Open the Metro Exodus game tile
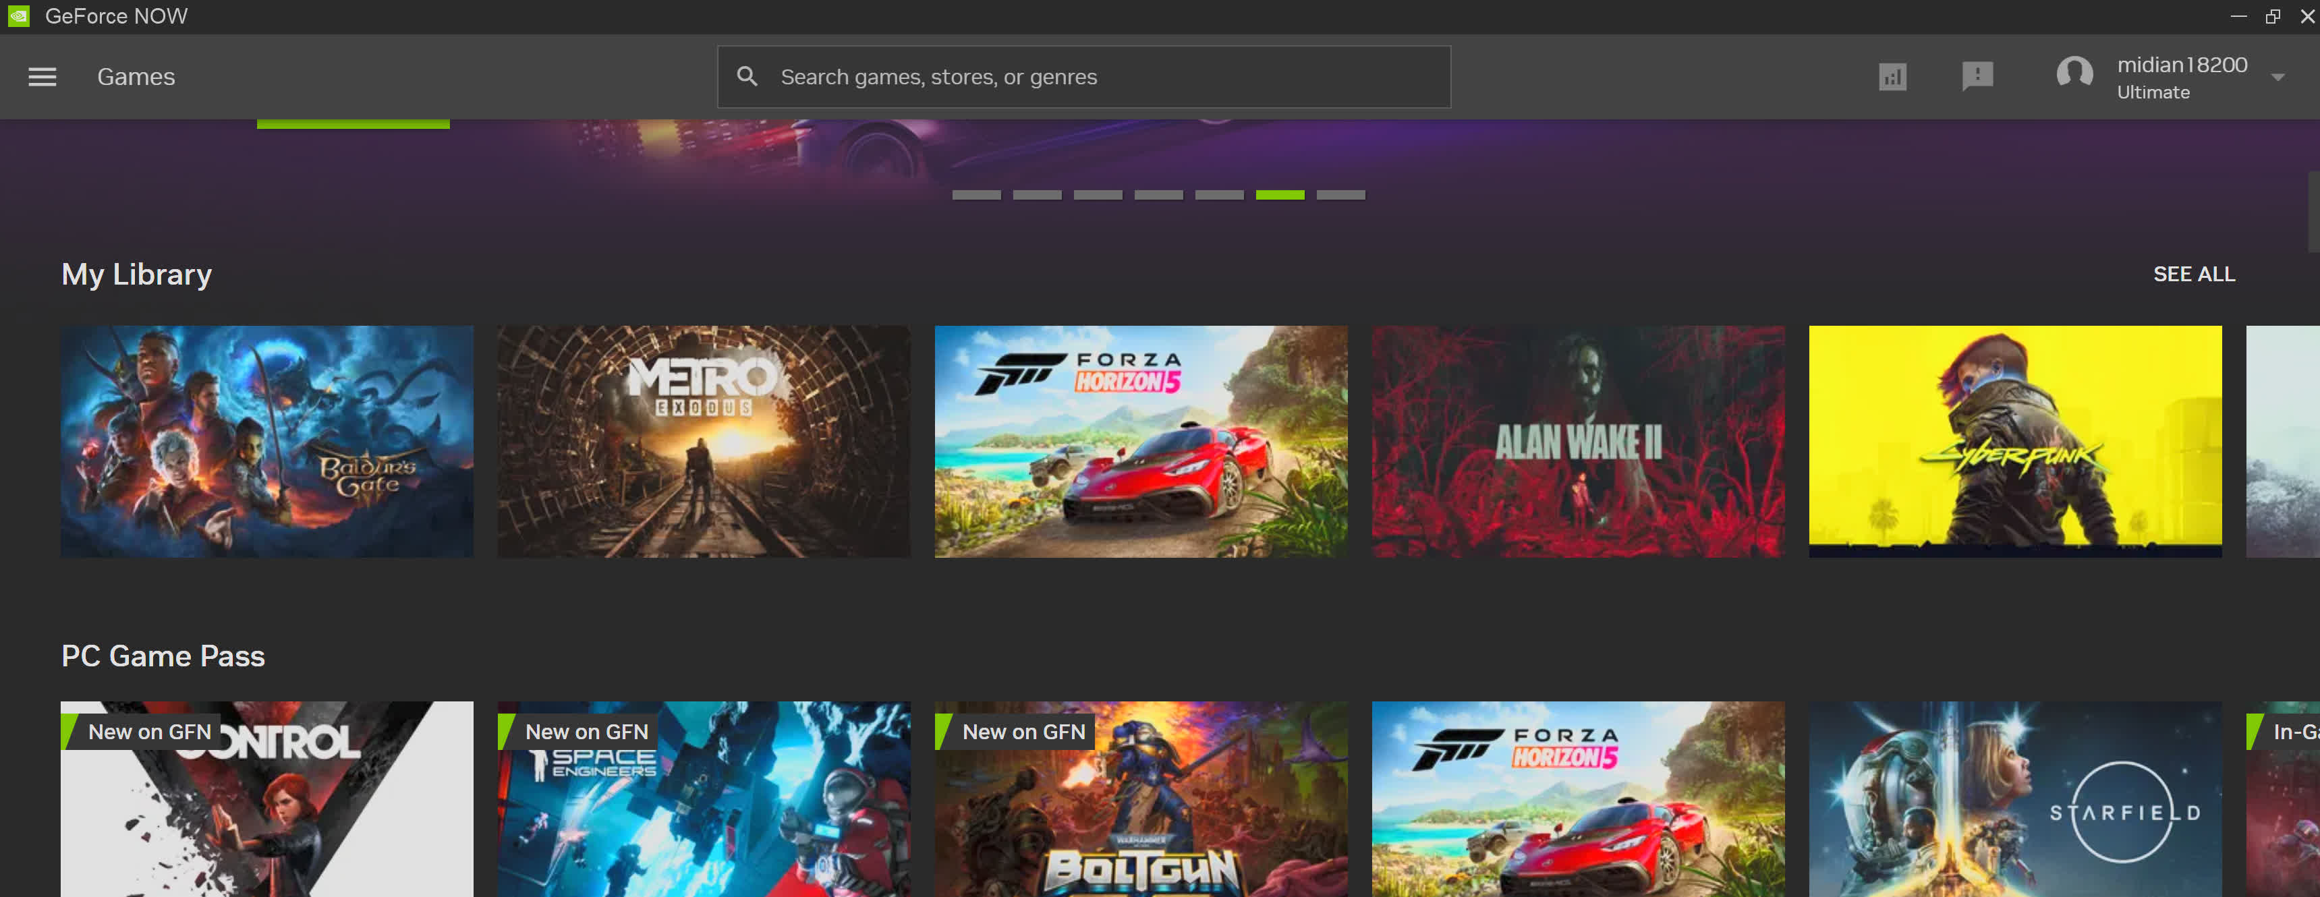Image resolution: width=2320 pixels, height=897 pixels. pyautogui.click(x=704, y=441)
